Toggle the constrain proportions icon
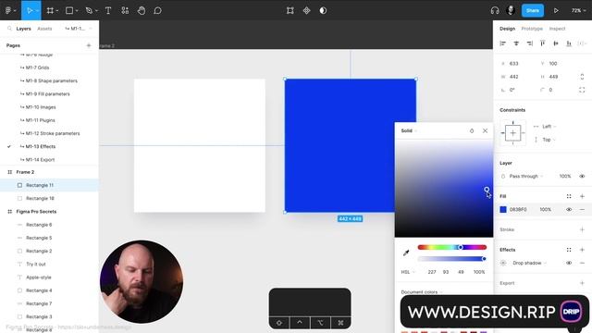Screen dimensions: 592x333 [582, 77]
